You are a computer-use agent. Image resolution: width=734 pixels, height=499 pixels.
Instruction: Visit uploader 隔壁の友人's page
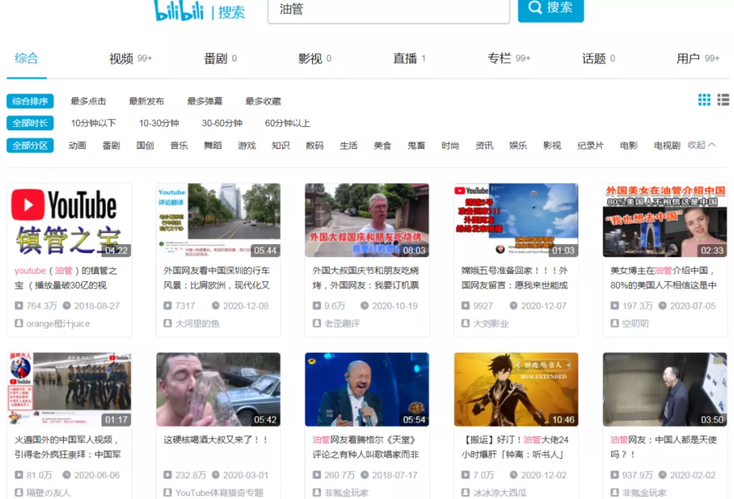[48, 493]
